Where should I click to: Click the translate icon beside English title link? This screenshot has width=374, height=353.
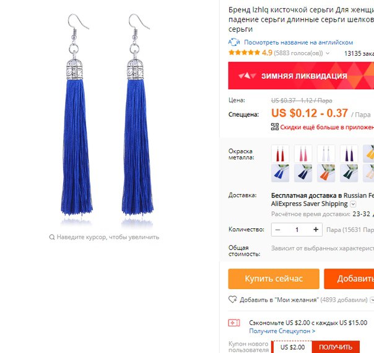pos(234,42)
